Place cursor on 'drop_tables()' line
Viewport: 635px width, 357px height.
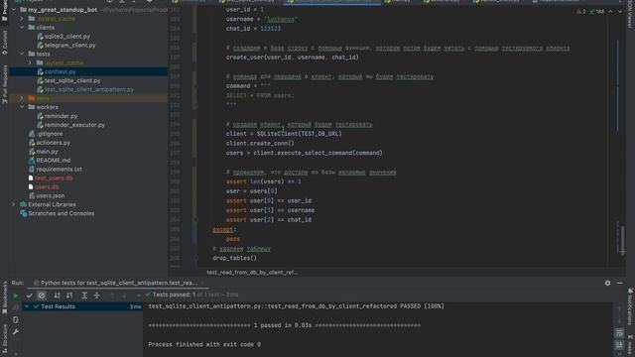pyautogui.click(x=234, y=258)
